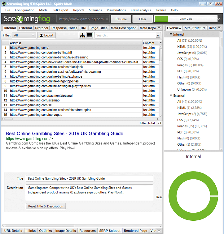The height and width of the screenshot is (234, 224).
Task: Collapse the Internal tree section
Action: (171, 34)
